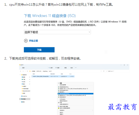This screenshot has height=115, width=139.
Task: Expand the 网络 tree node
Action: 20,102
